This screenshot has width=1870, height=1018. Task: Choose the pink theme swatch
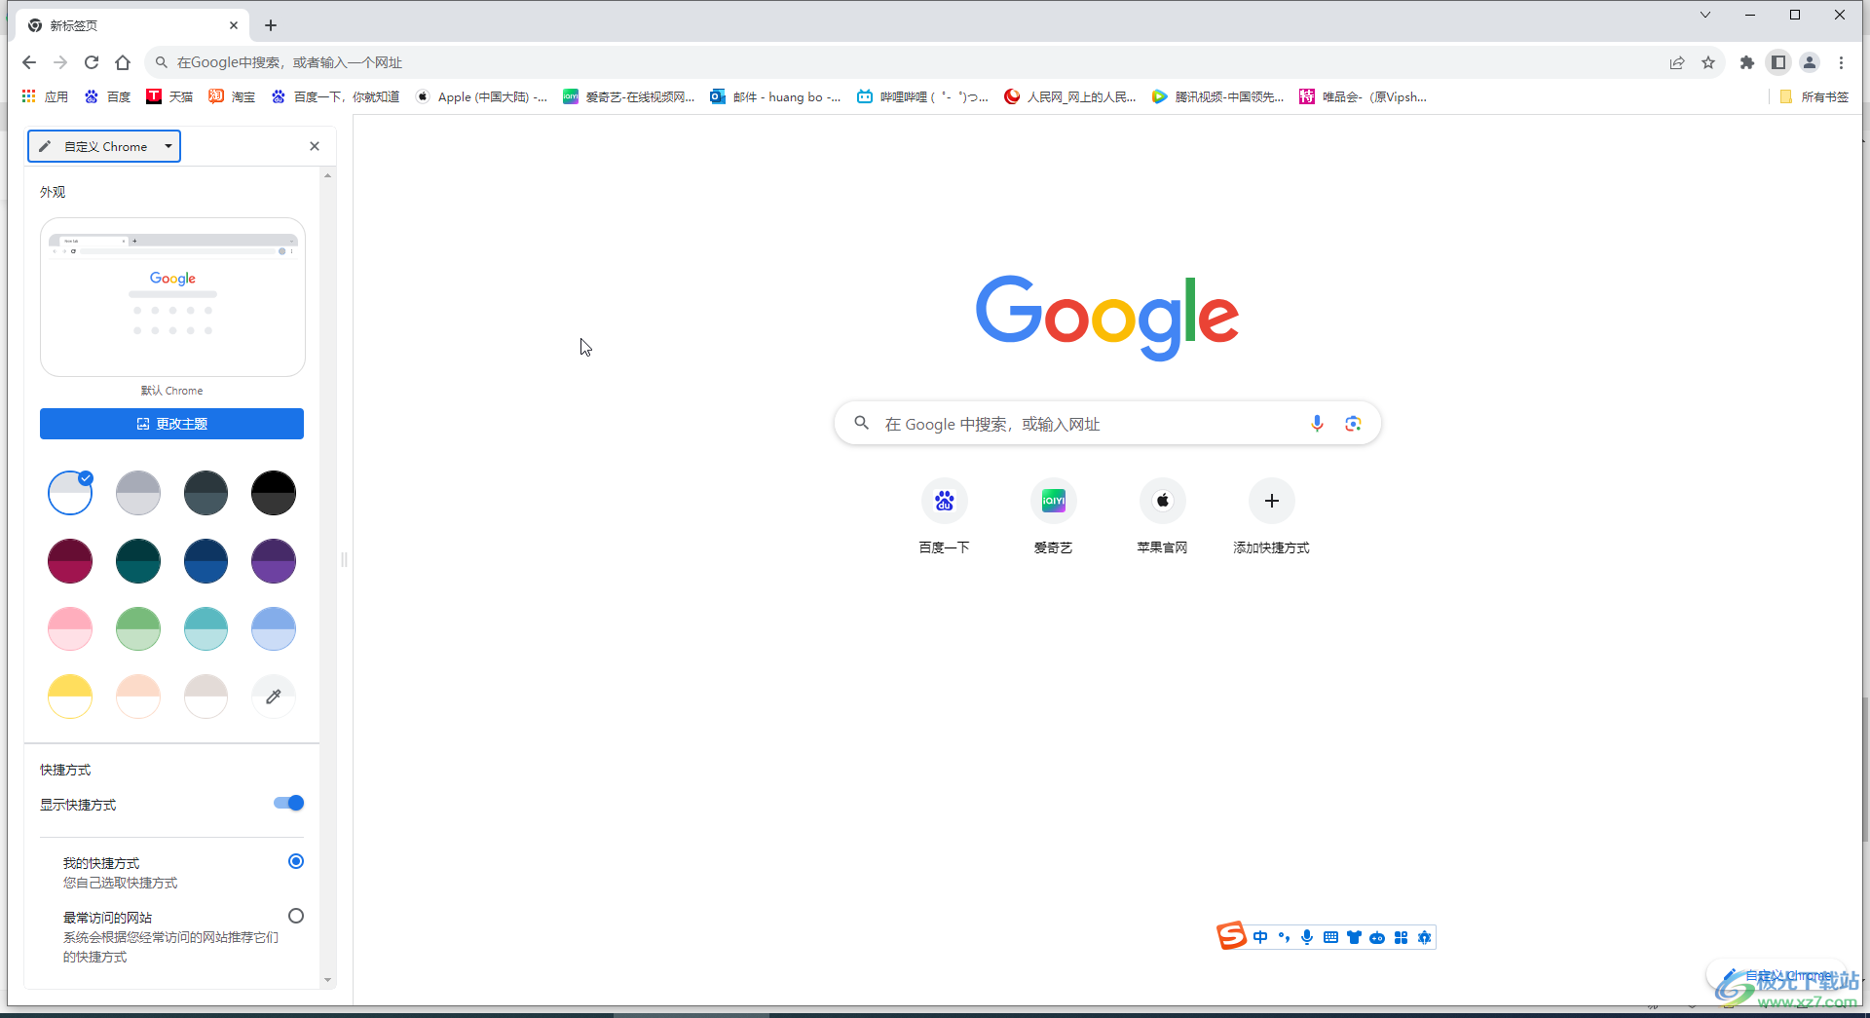[x=70, y=628]
